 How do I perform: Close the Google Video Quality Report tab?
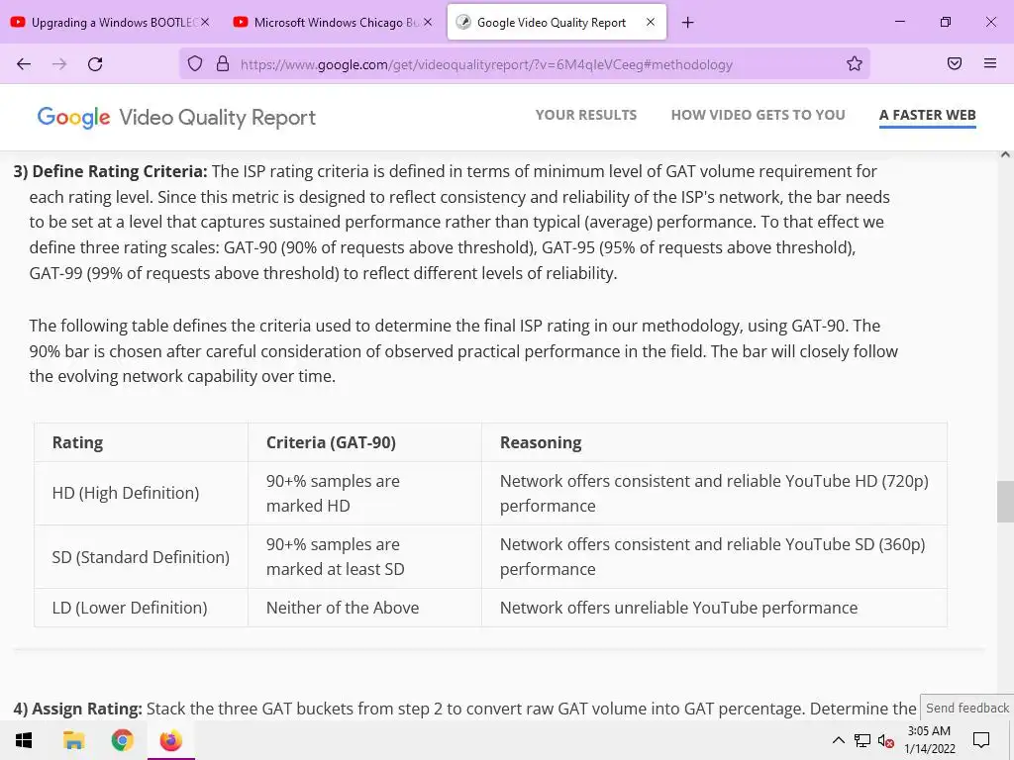651,22
